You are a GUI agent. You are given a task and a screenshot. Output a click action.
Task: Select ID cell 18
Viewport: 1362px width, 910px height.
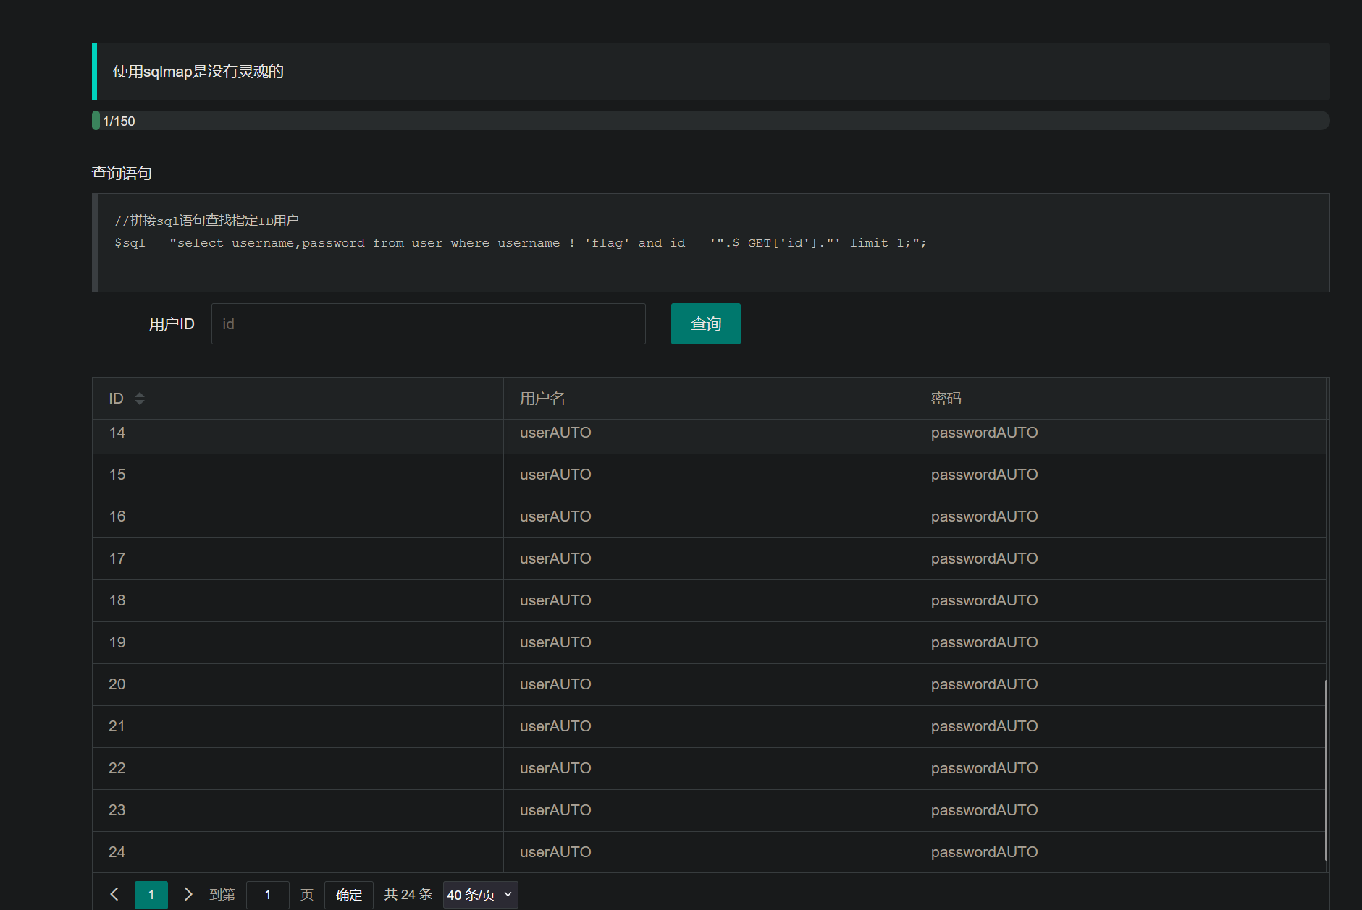coord(298,600)
